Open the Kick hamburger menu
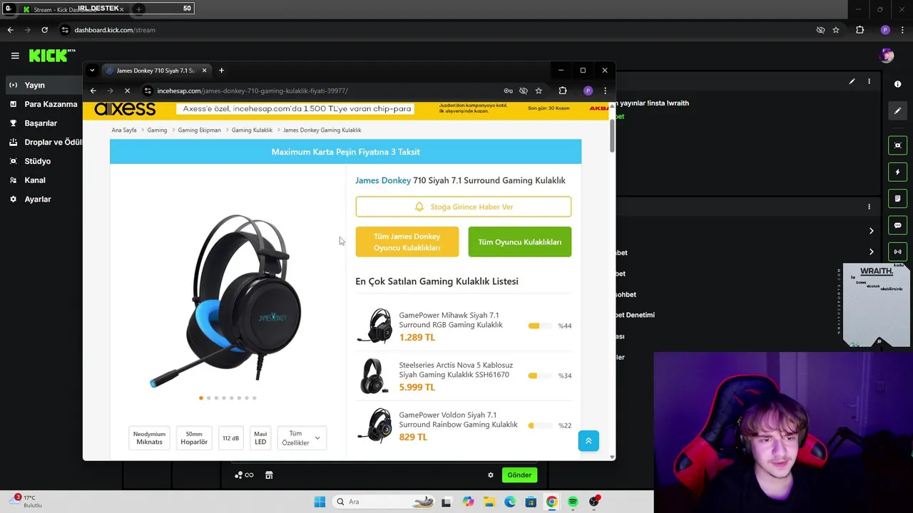Viewport: 913px width, 513px height. pos(15,56)
